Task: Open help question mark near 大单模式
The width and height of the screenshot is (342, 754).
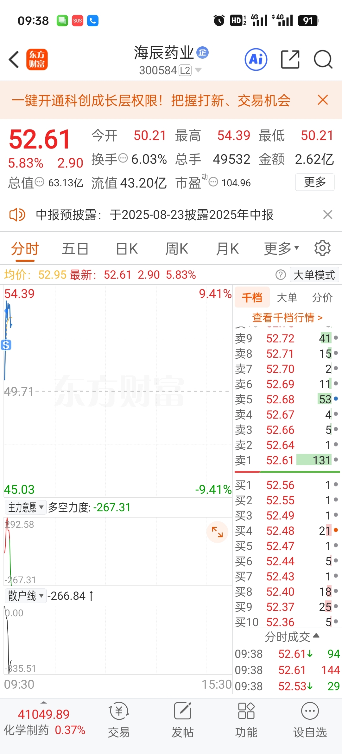Action: (281, 275)
